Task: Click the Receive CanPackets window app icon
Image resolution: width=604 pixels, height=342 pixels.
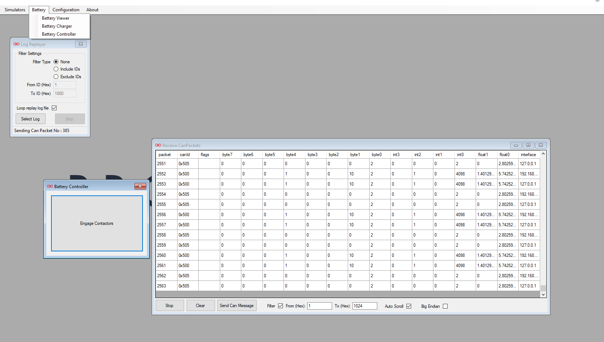Action: click(x=158, y=145)
